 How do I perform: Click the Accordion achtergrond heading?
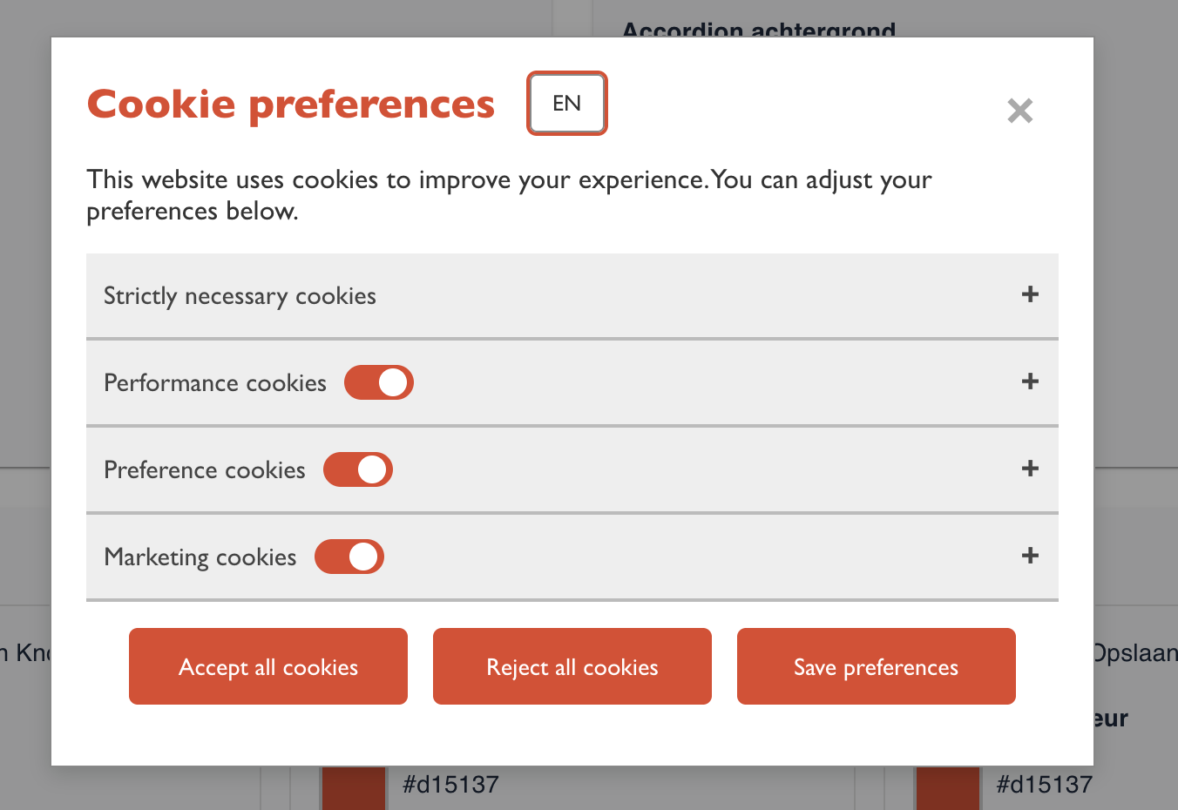[758, 29]
